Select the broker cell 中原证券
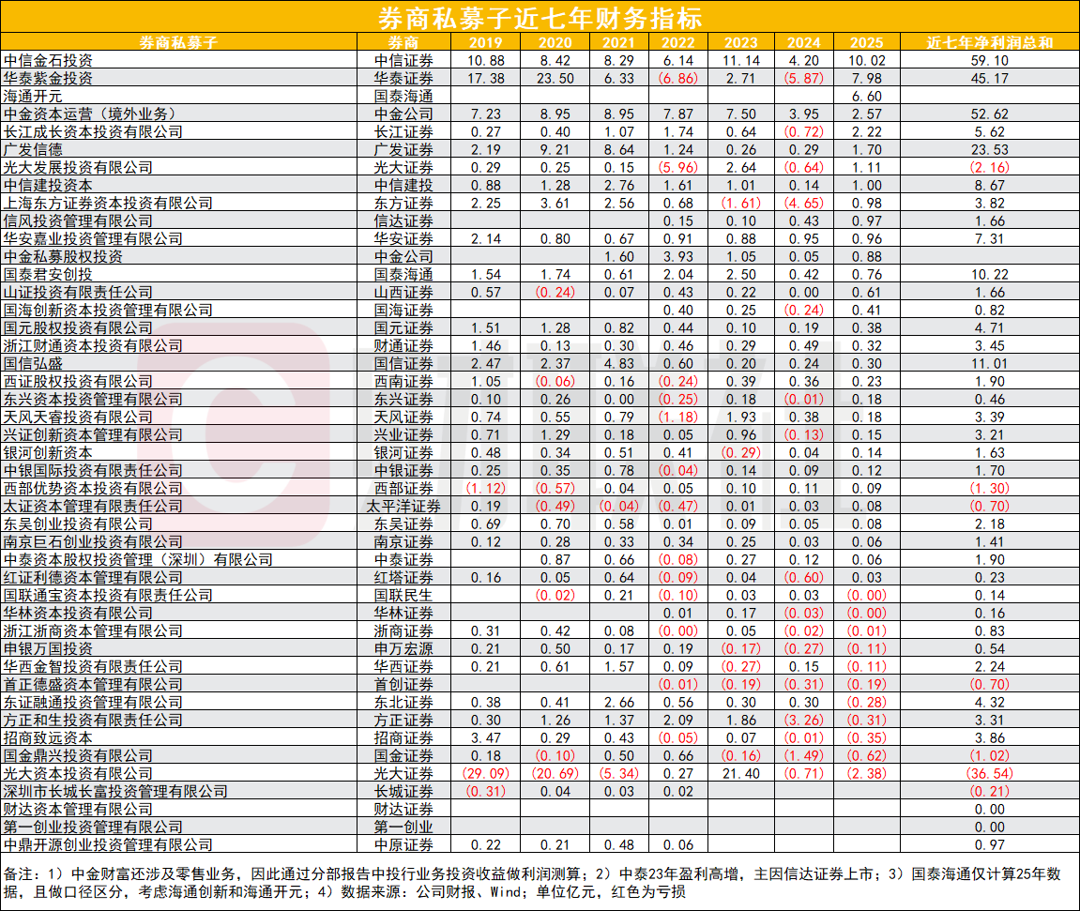 [403, 845]
